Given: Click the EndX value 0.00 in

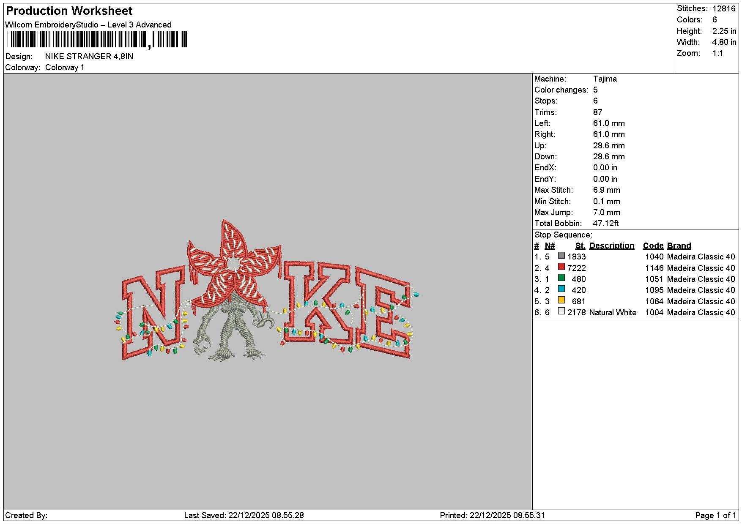Looking at the screenshot, I should pos(605,168).
